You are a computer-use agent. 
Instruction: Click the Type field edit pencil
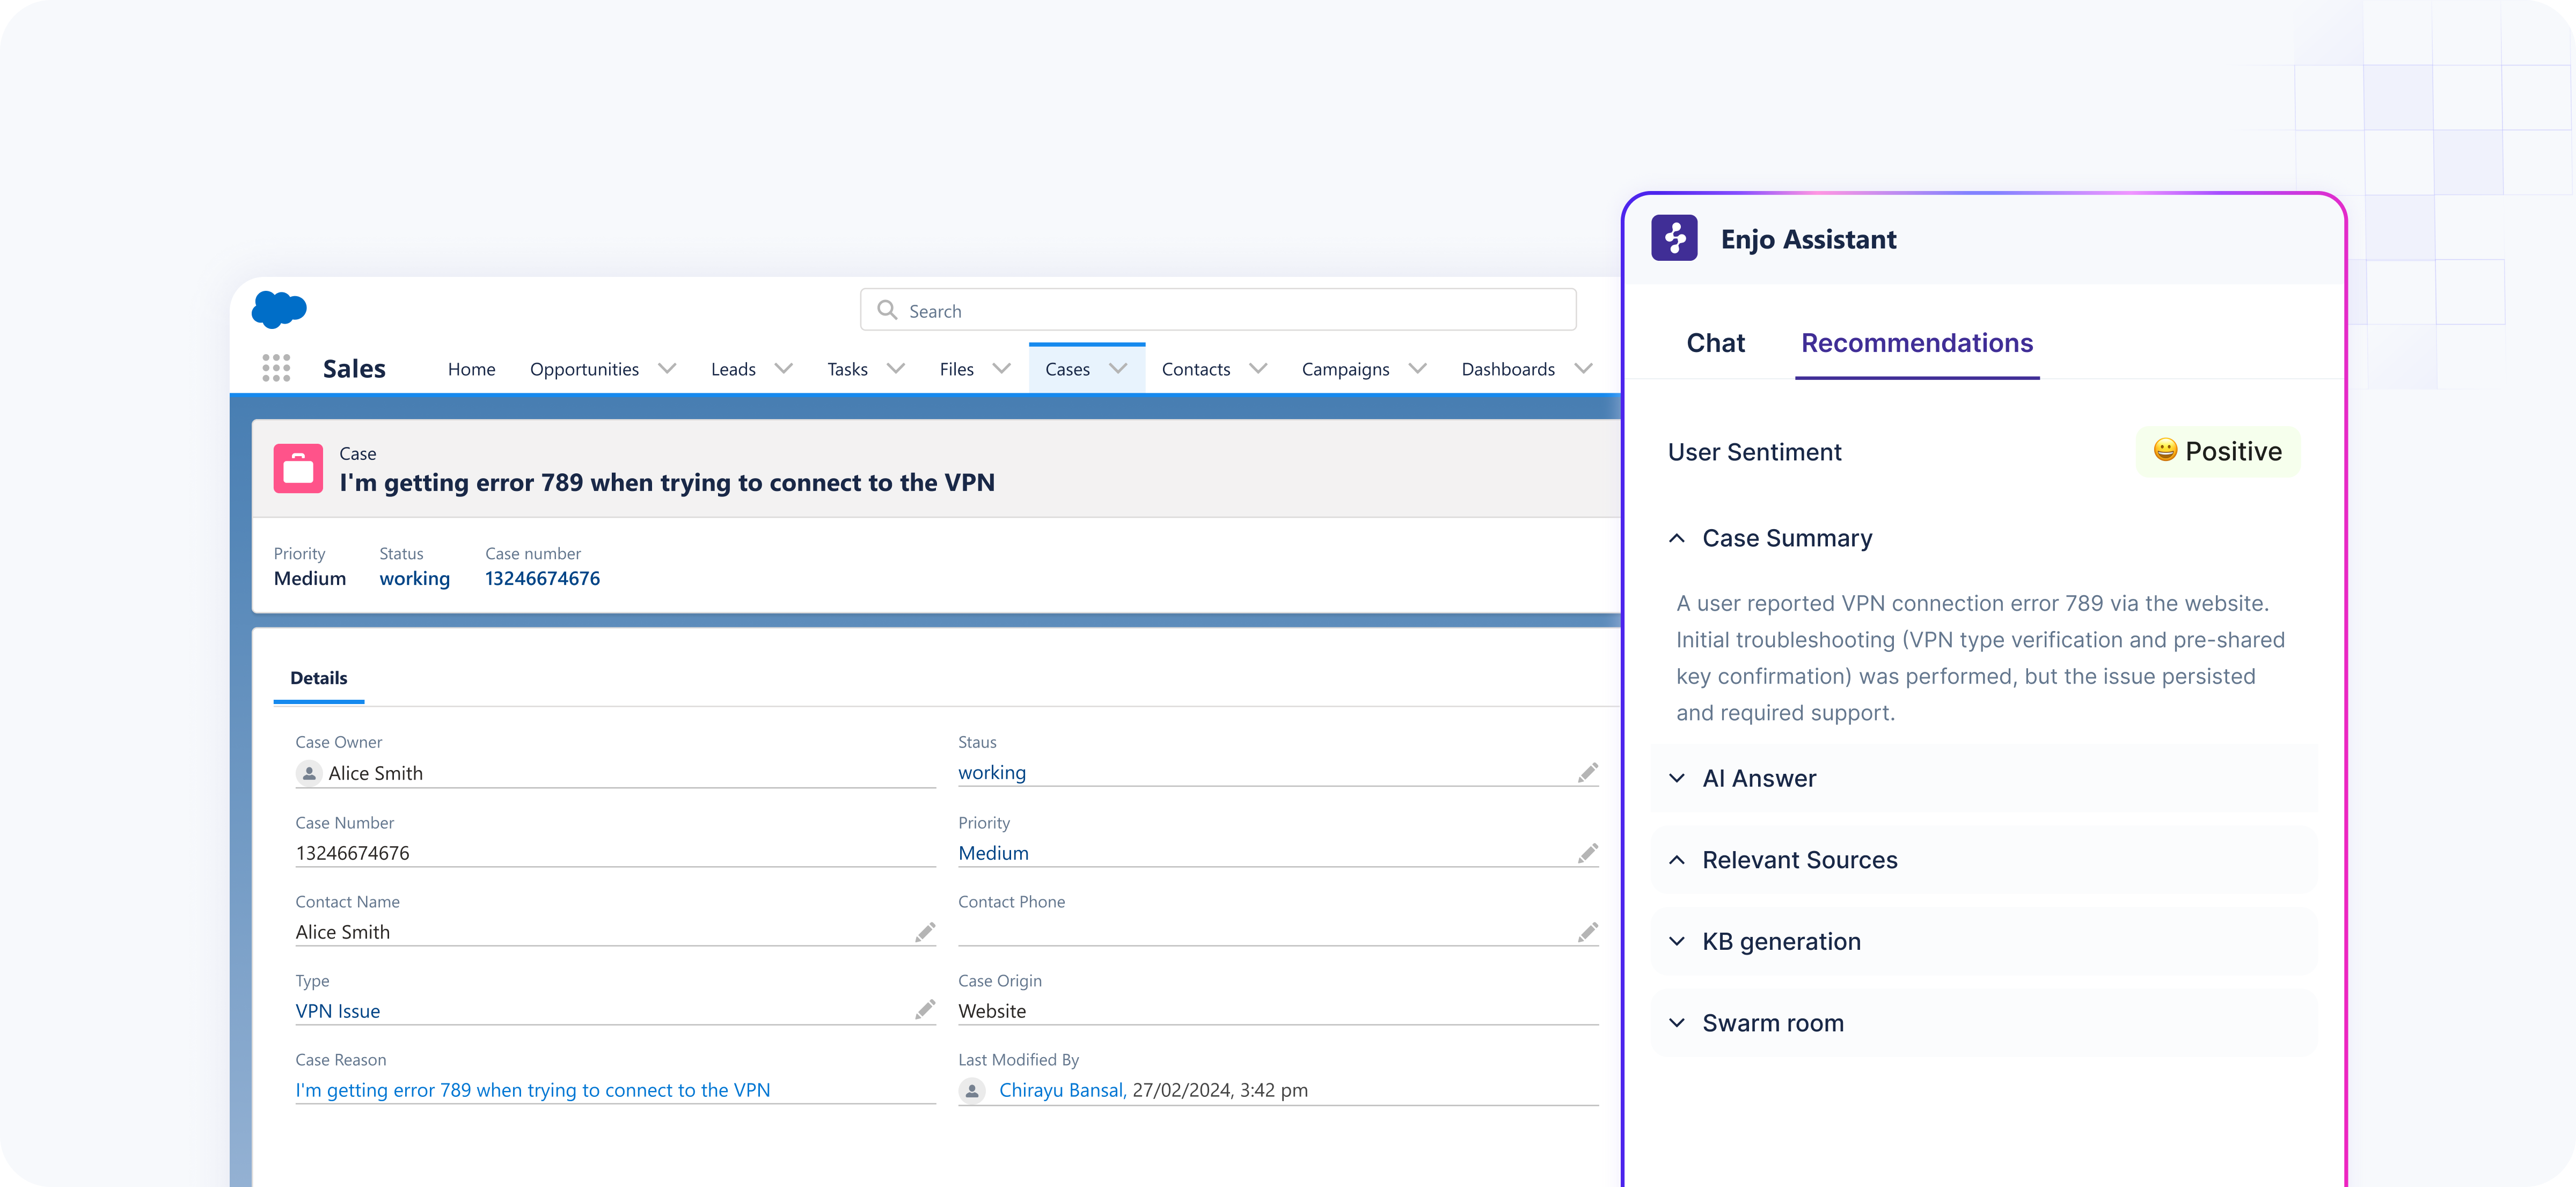click(925, 1010)
